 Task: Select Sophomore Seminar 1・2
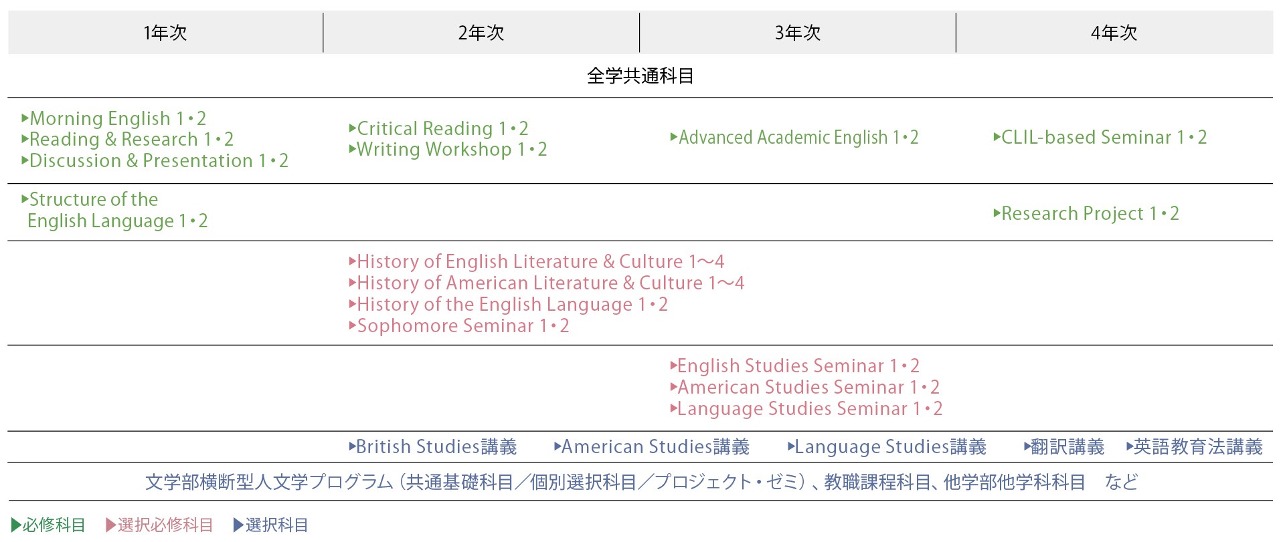pos(458,326)
